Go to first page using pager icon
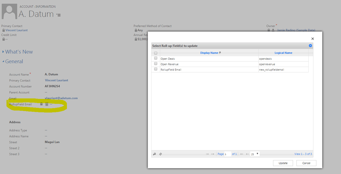 207,154
